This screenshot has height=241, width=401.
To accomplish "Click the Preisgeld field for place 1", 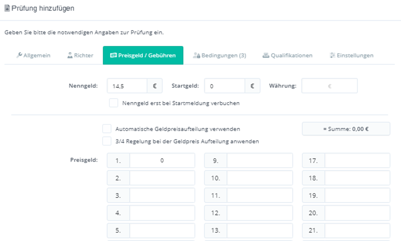I will click(x=162, y=161).
